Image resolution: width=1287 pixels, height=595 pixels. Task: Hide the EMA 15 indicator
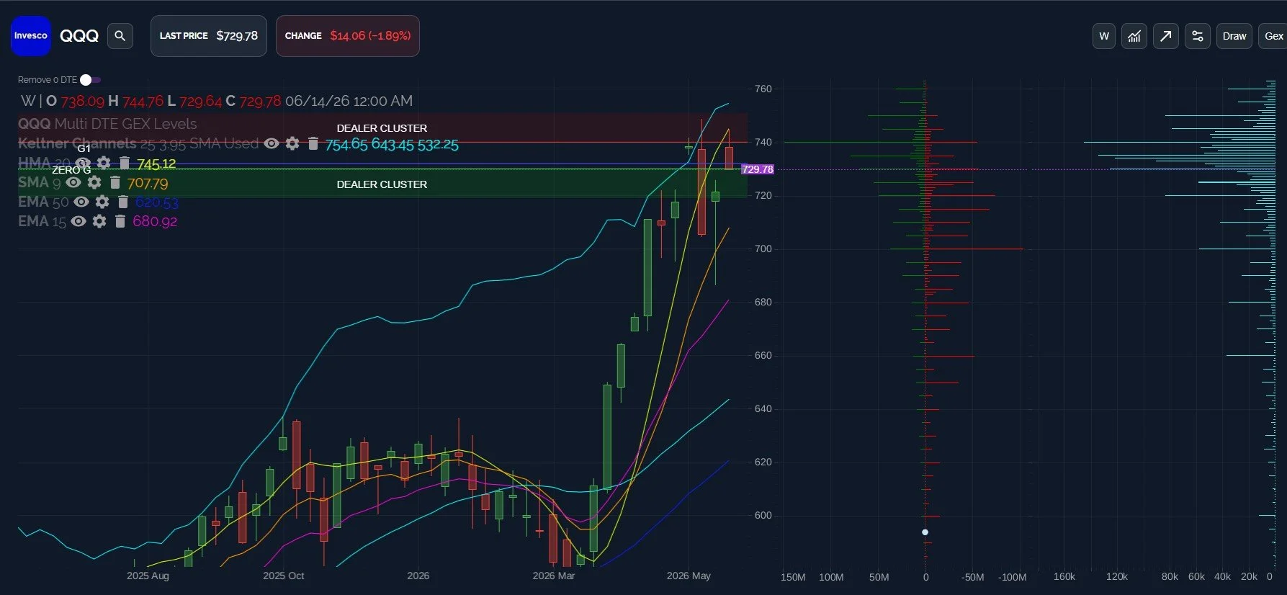[x=79, y=221]
